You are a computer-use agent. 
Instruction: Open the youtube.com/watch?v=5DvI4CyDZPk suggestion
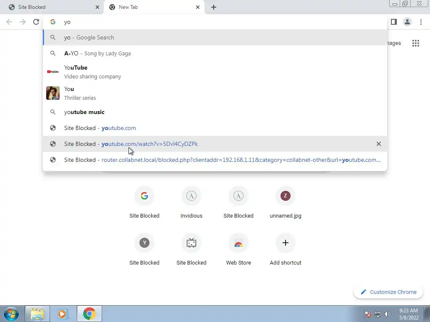tap(215, 144)
